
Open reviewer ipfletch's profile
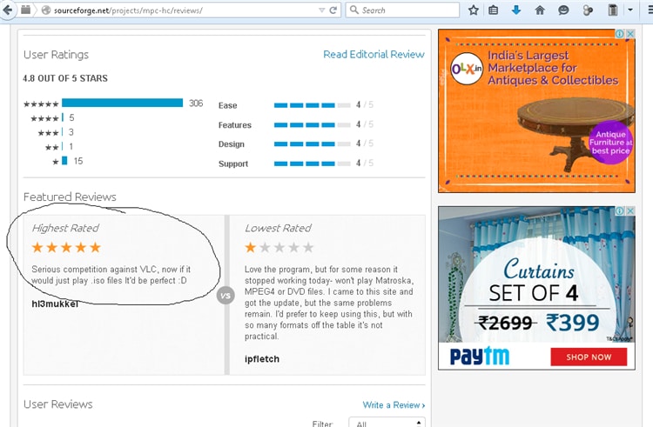pyautogui.click(x=262, y=359)
